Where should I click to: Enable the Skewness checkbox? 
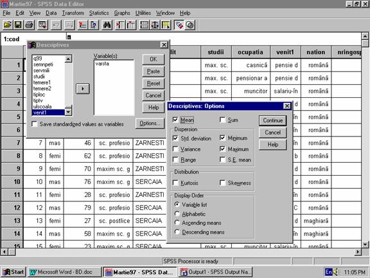pos(222,183)
